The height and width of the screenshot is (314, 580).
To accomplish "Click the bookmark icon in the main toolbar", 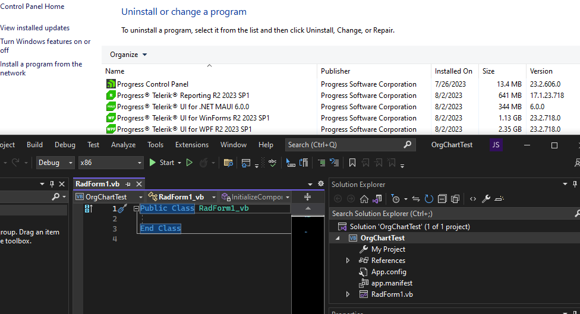I will coord(352,163).
